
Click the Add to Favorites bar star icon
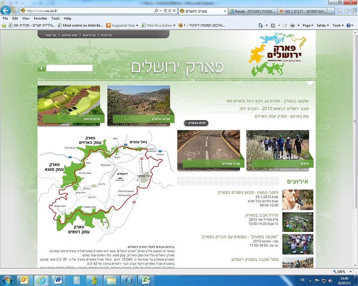click(x=4, y=26)
